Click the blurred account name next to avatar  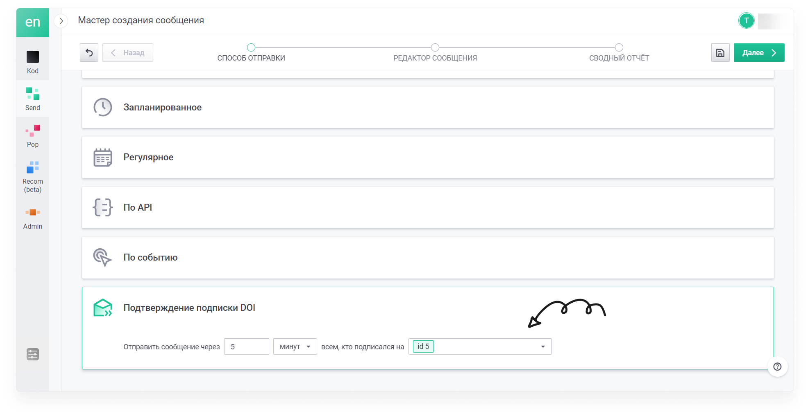point(772,21)
